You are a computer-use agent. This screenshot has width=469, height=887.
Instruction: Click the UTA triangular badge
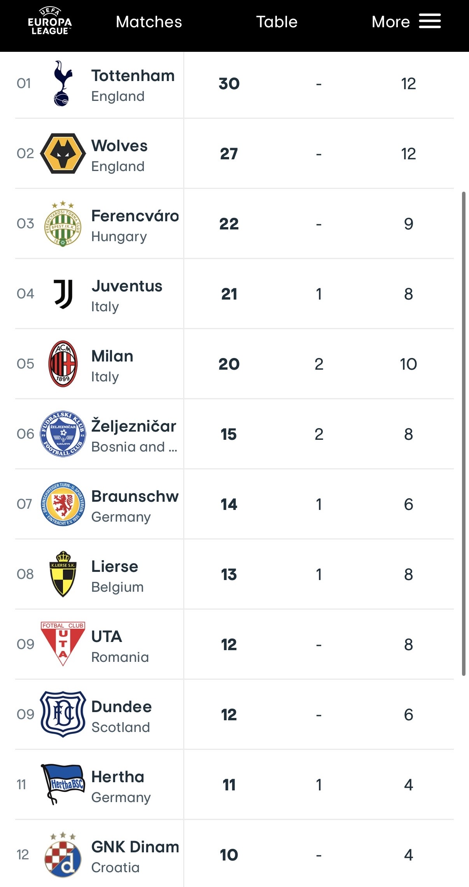(x=63, y=644)
